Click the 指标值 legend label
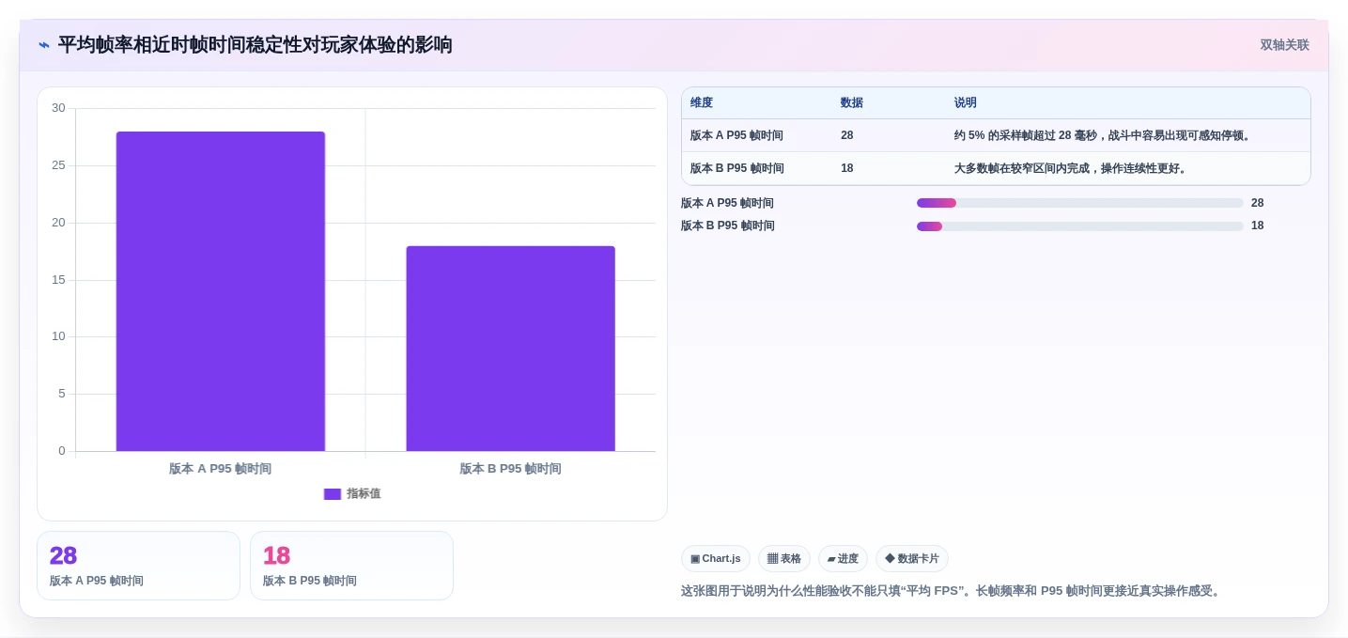Screen dimensions: 1348x638 click(364, 494)
